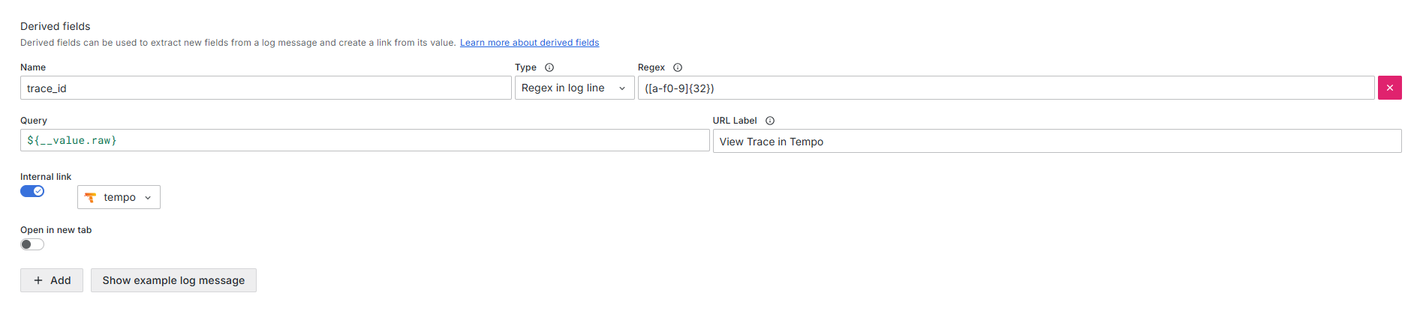Click the Query field with ${__value.raw}
1423x311 pixels.
coord(365,141)
